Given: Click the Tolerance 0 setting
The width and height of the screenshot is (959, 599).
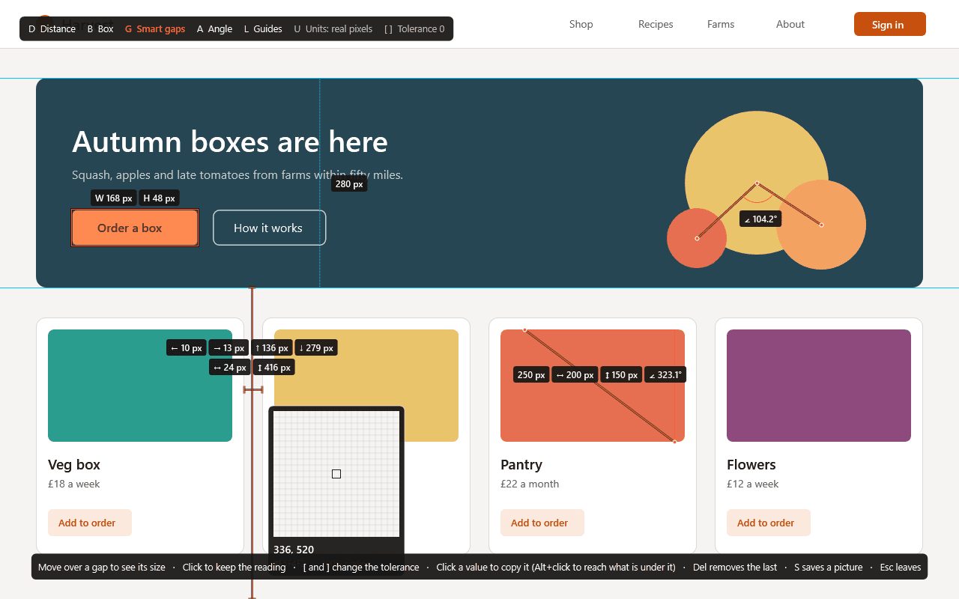Looking at the screenshot, I should (414, 29).
